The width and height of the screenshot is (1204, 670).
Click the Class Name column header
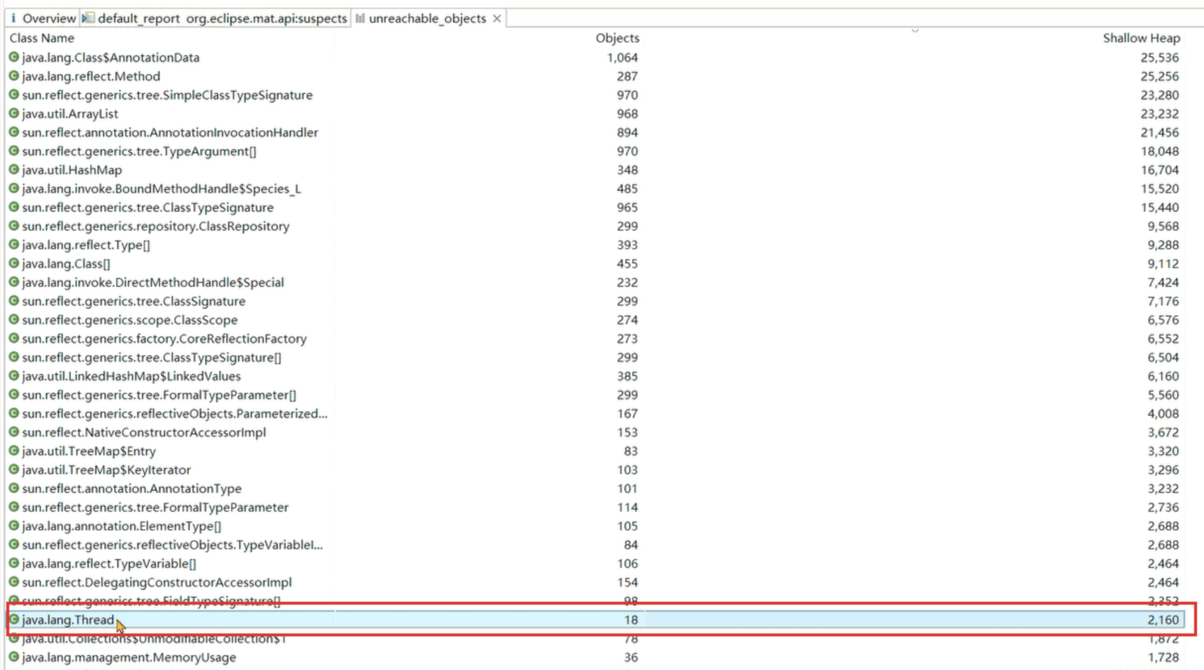tap(42, 38)
